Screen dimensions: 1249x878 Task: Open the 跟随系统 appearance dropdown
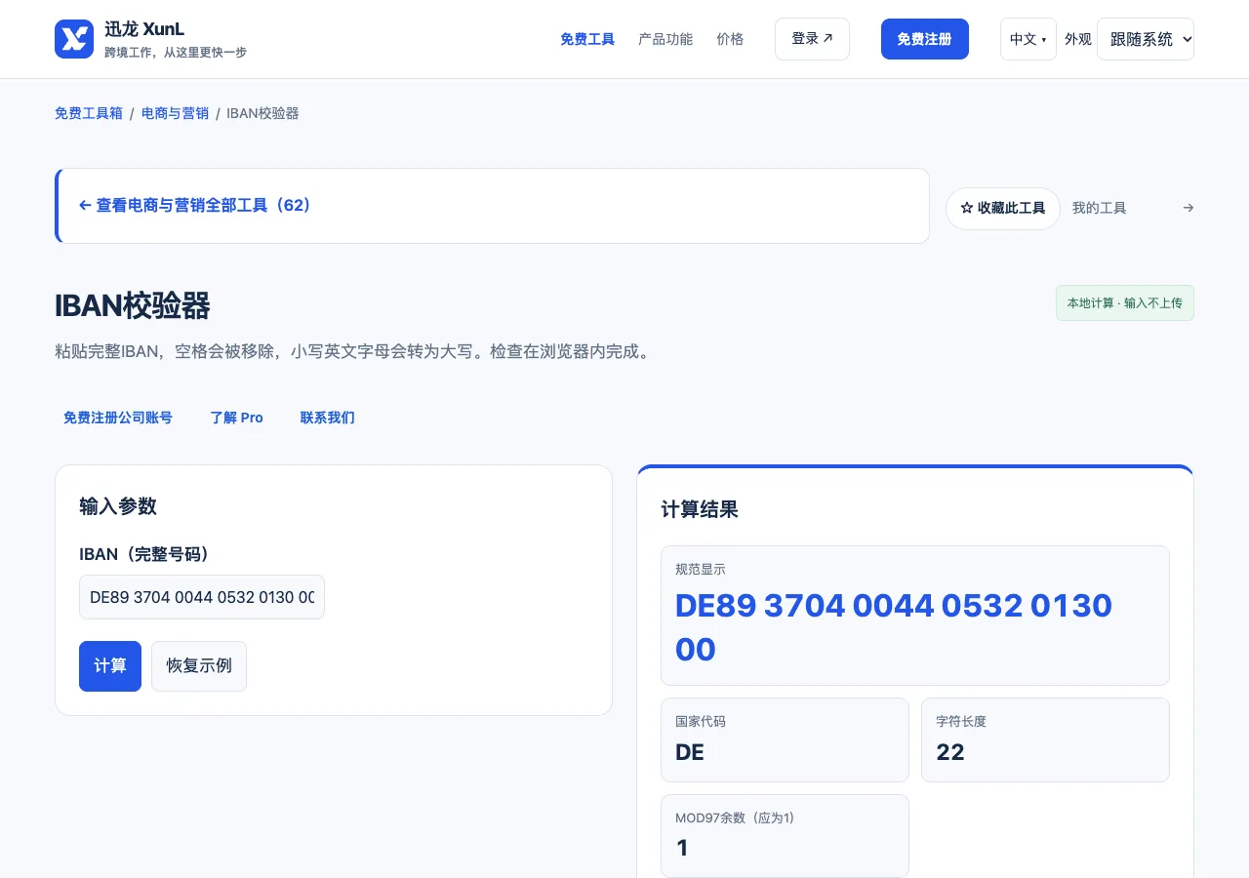1146,39
